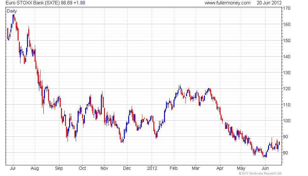Click the '80' y-axis label
Image resolution: width=308 pixels, height=176 pixels.
point(285,153)
